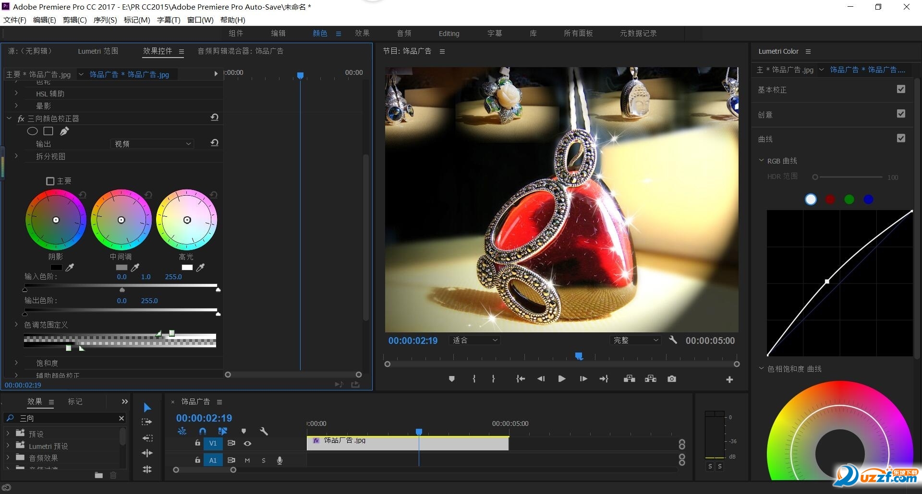
Task: Open timeline display settings wrench
Action: 264,431
